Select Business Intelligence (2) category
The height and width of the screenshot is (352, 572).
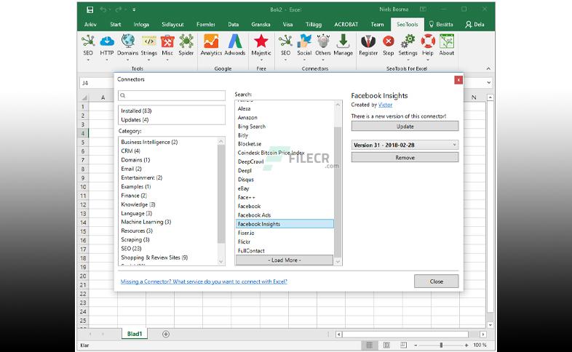pos(149,142)
